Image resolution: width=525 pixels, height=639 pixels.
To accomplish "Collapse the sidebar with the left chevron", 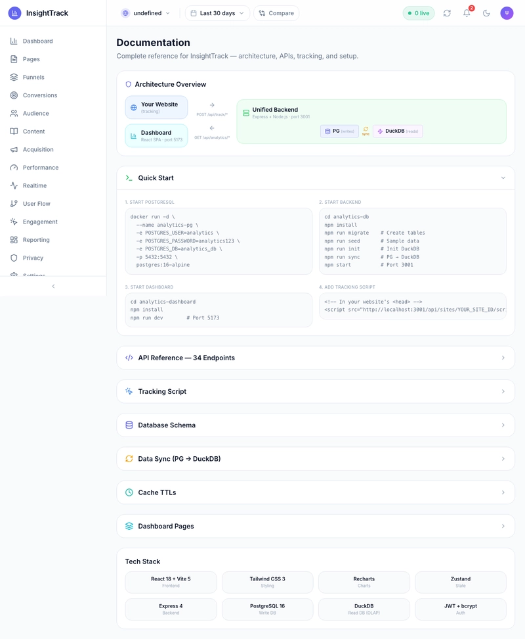I will tap(53, 286).
